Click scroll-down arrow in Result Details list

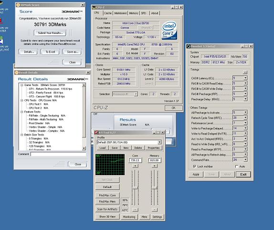84,148
